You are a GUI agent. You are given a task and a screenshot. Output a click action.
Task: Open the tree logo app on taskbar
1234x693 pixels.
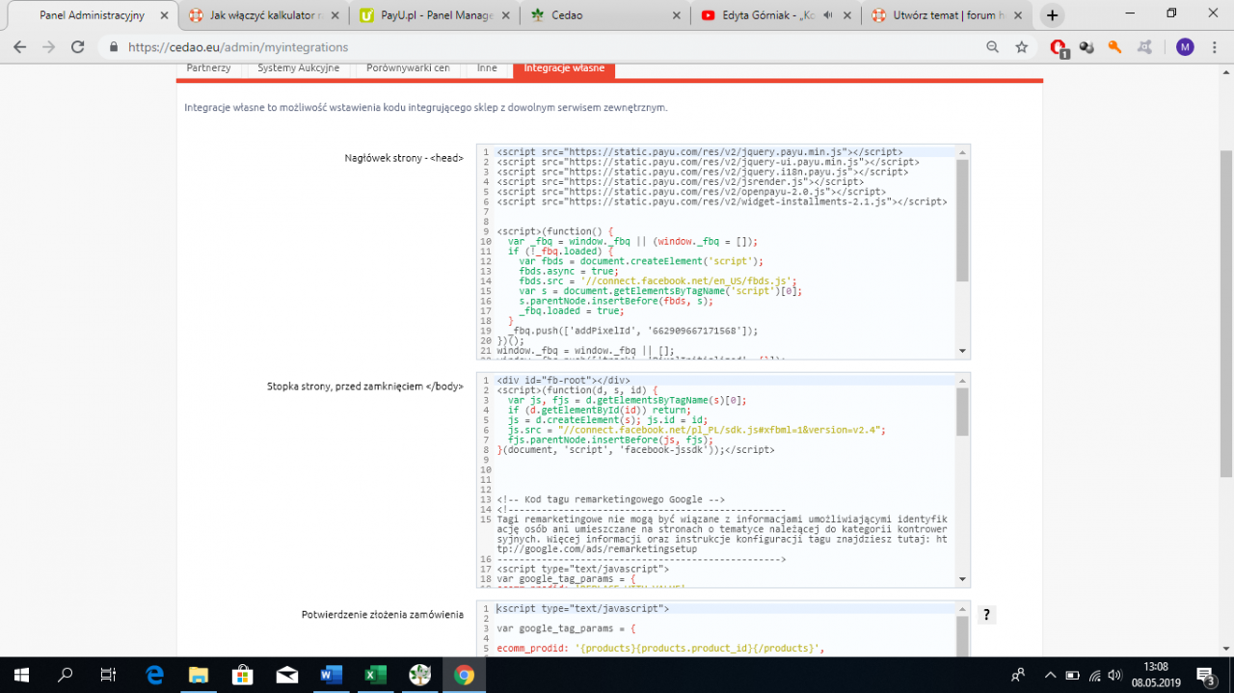(420, 675)
